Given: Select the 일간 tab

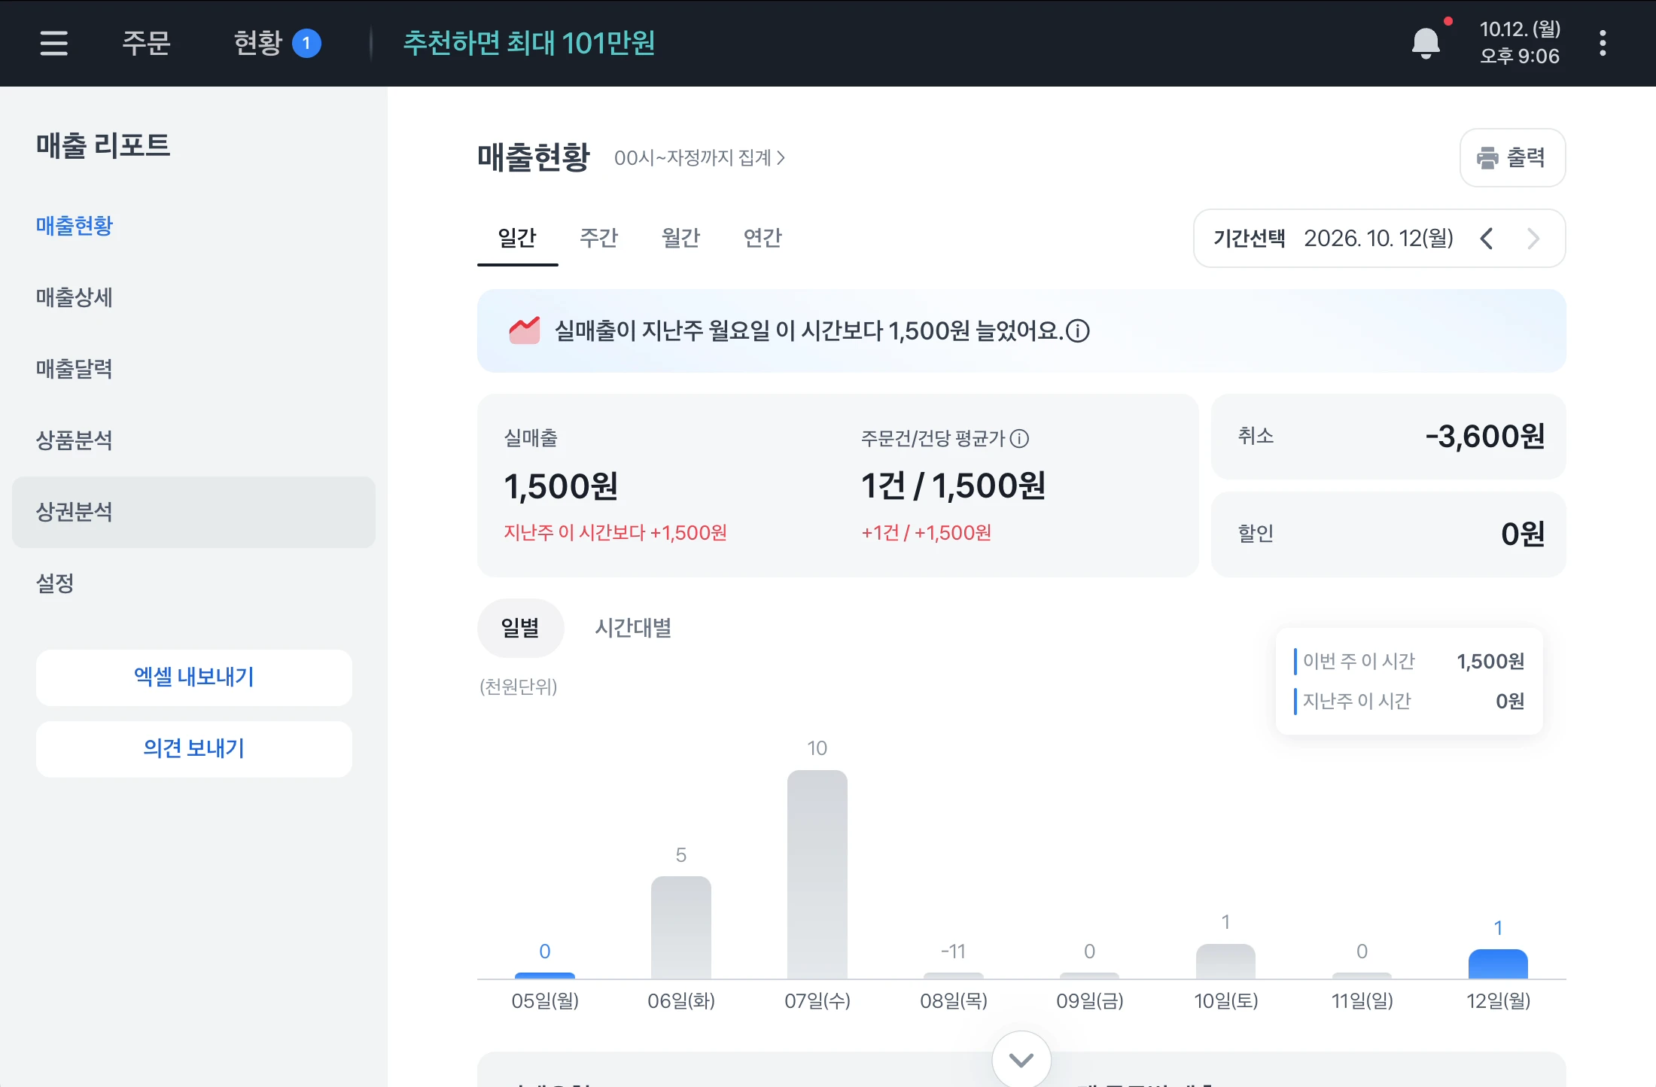Looking at the screenshot, I should click(517, 238).
